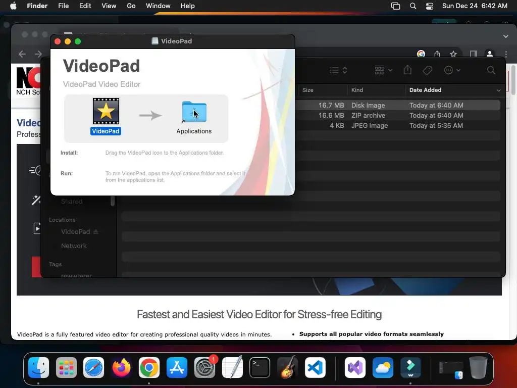Bookmark page with Chrome star icon
This screenshot has width=517, height=388.
click(x=453, y=54)
